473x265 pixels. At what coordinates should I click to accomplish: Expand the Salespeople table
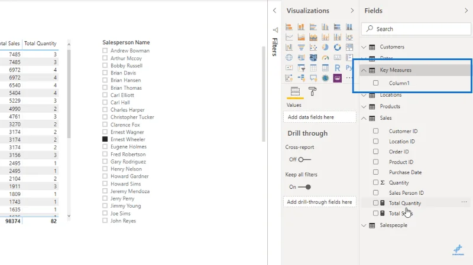click(364, 225)
